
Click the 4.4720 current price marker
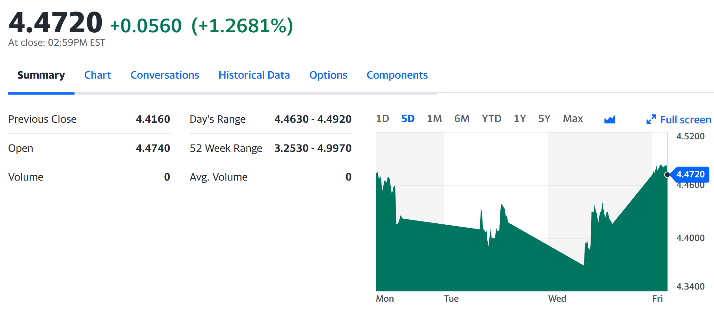[x=690, y=174]
